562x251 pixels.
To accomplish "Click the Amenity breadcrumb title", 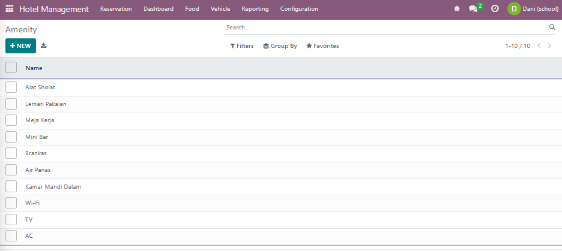I will [21, 30].
